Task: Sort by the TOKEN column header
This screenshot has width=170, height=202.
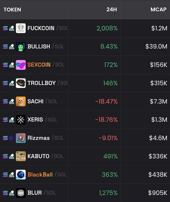Action: coord(12,10)
